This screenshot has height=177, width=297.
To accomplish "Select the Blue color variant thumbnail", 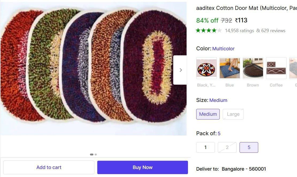I will 229,68.
